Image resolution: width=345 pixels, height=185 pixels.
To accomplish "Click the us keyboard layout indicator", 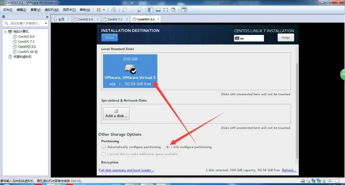I will (249, 38).
